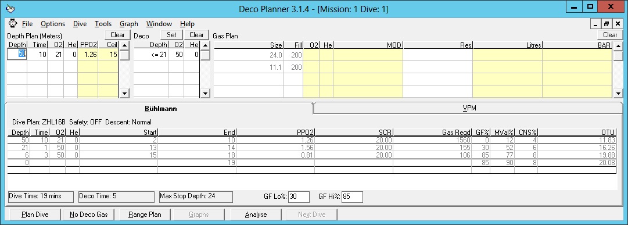
Task: Click the owl icon beside File menu
Action: click(x=12, y=23)
